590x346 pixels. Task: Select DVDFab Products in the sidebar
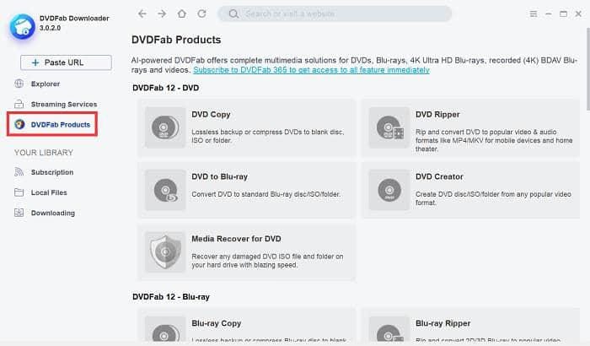point(61,124)
